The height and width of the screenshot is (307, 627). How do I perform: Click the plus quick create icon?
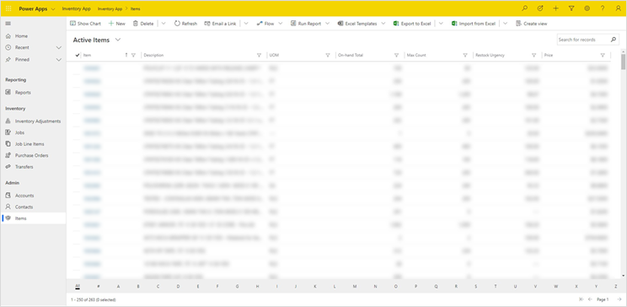(556, 8)
